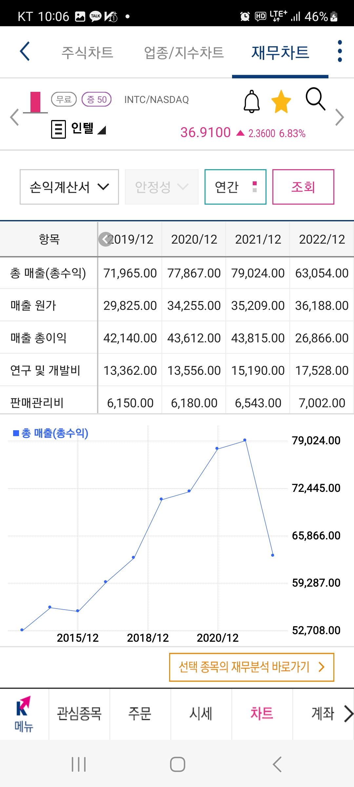354x787 pixels.
Task: Open the document icon beside 인텔
Action: pyautogui.click(x=58, y=129)
